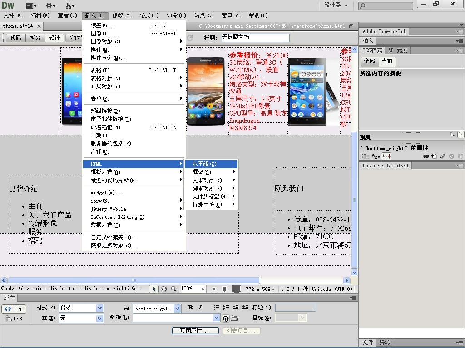The image size is (465, 348).
Task: Switch to the 拆分 split view
Action: click(x=35, y=38)
